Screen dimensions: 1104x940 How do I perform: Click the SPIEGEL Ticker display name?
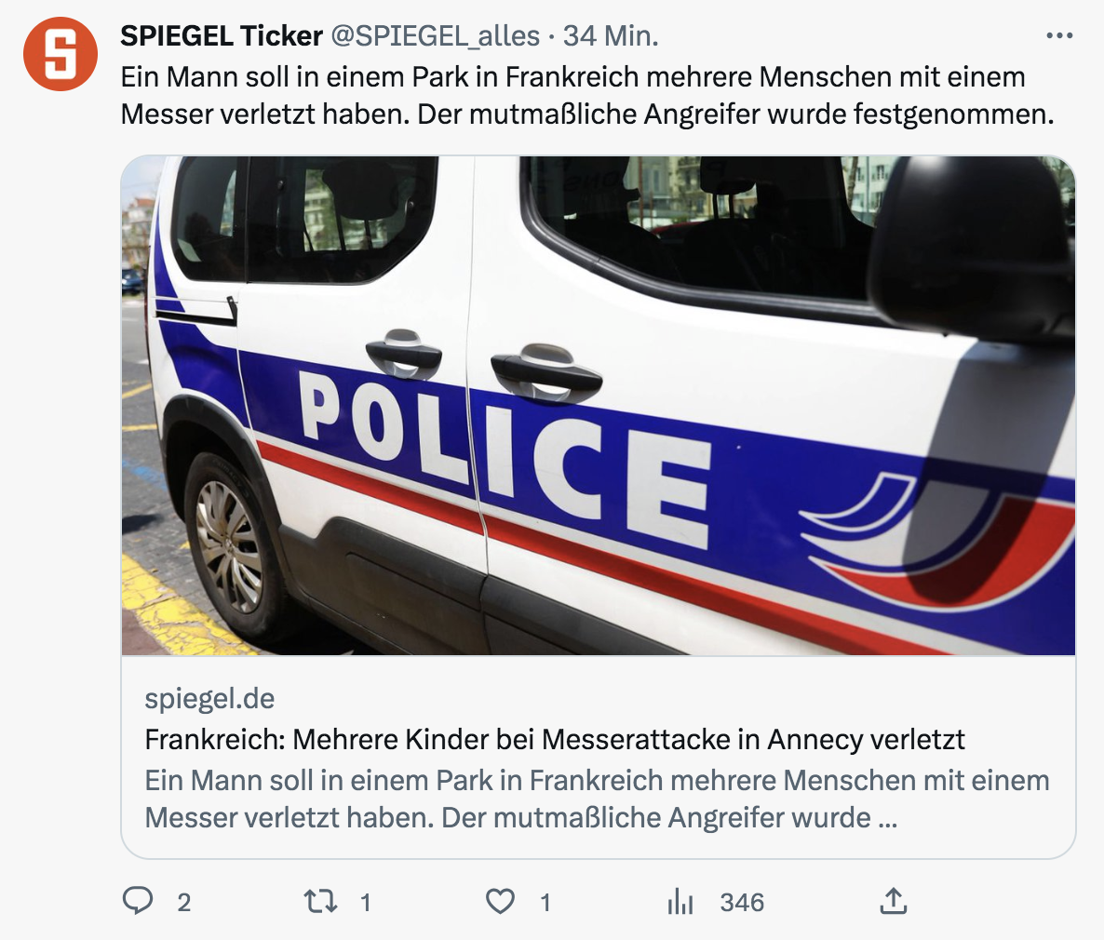[222, 36]
